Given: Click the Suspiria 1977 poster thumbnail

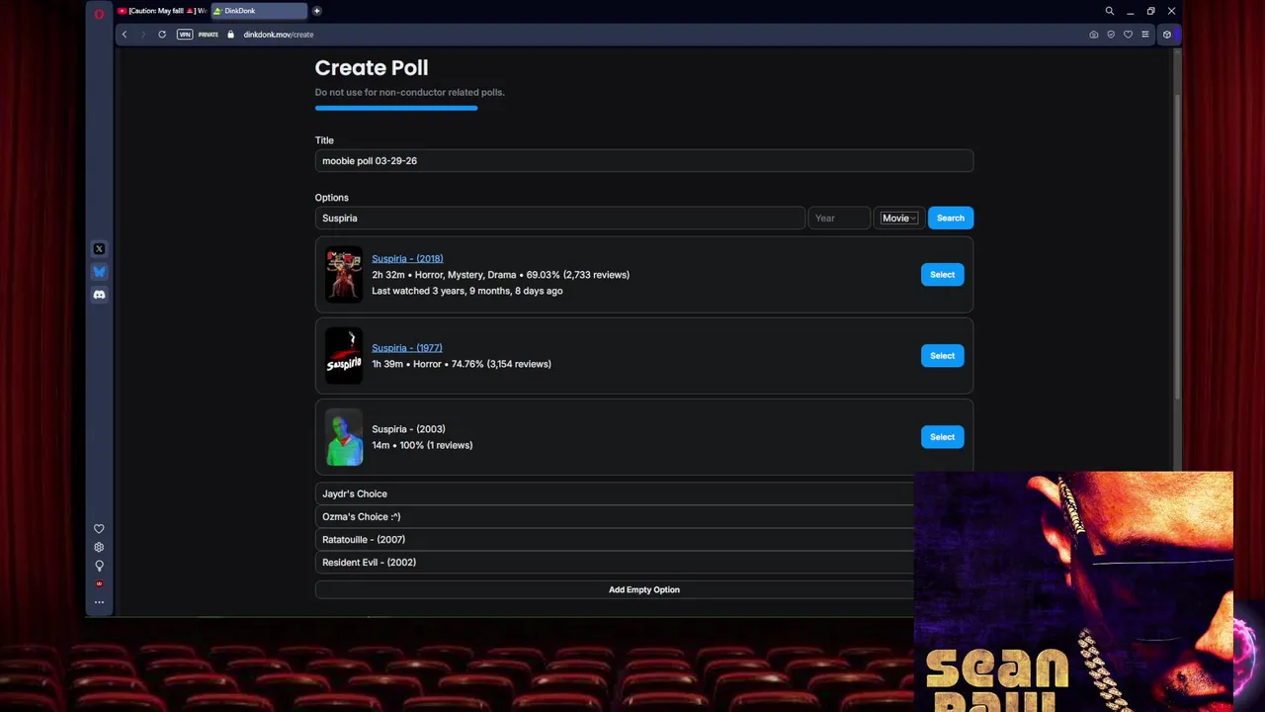Looking at the screenshot, I should 344,356.
